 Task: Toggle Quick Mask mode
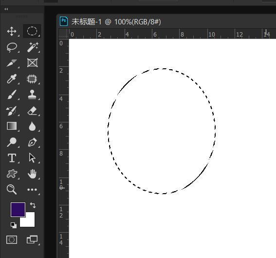coord(12,239)
